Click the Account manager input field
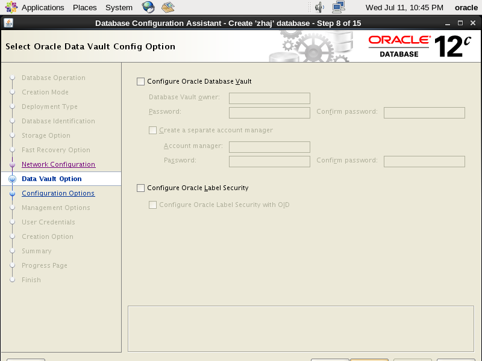482x361 pixels. [269, 147]
